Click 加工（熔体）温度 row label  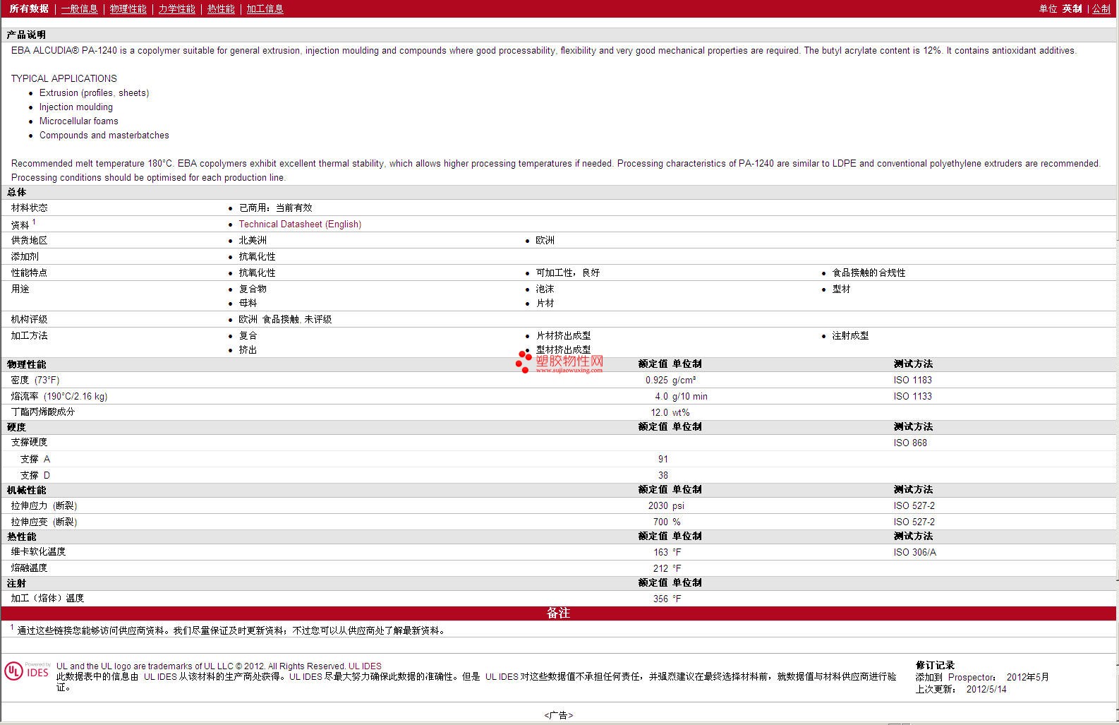[x=47, y=598]
